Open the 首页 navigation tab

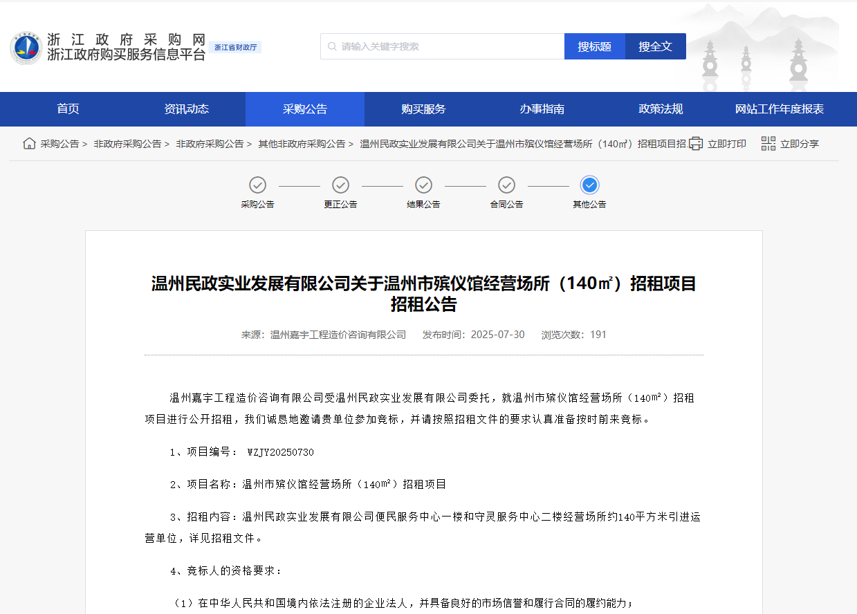tap(68, 109)
